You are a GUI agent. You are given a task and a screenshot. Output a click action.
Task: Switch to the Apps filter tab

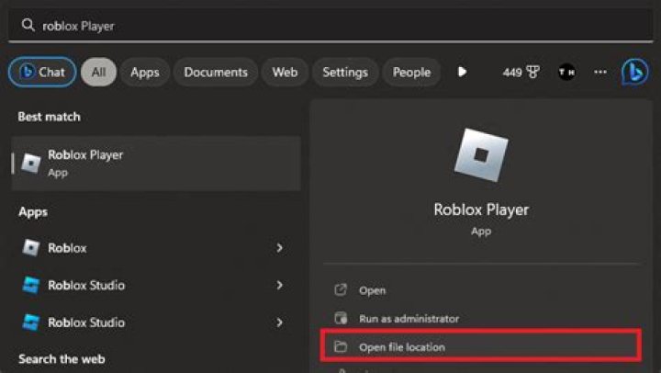click(x=144, y=72)
